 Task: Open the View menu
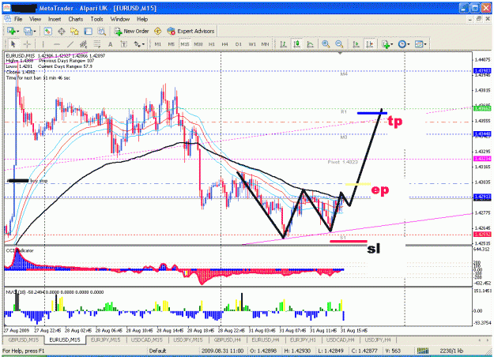tap(36, 19)
